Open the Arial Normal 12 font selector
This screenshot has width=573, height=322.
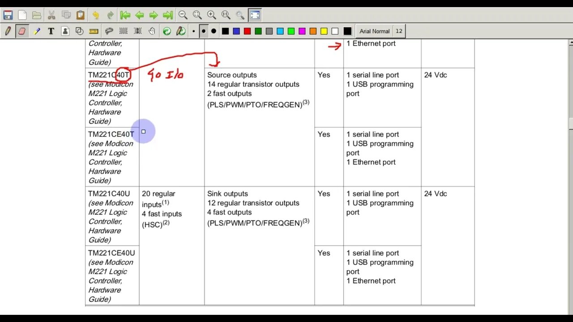point(381,31)
